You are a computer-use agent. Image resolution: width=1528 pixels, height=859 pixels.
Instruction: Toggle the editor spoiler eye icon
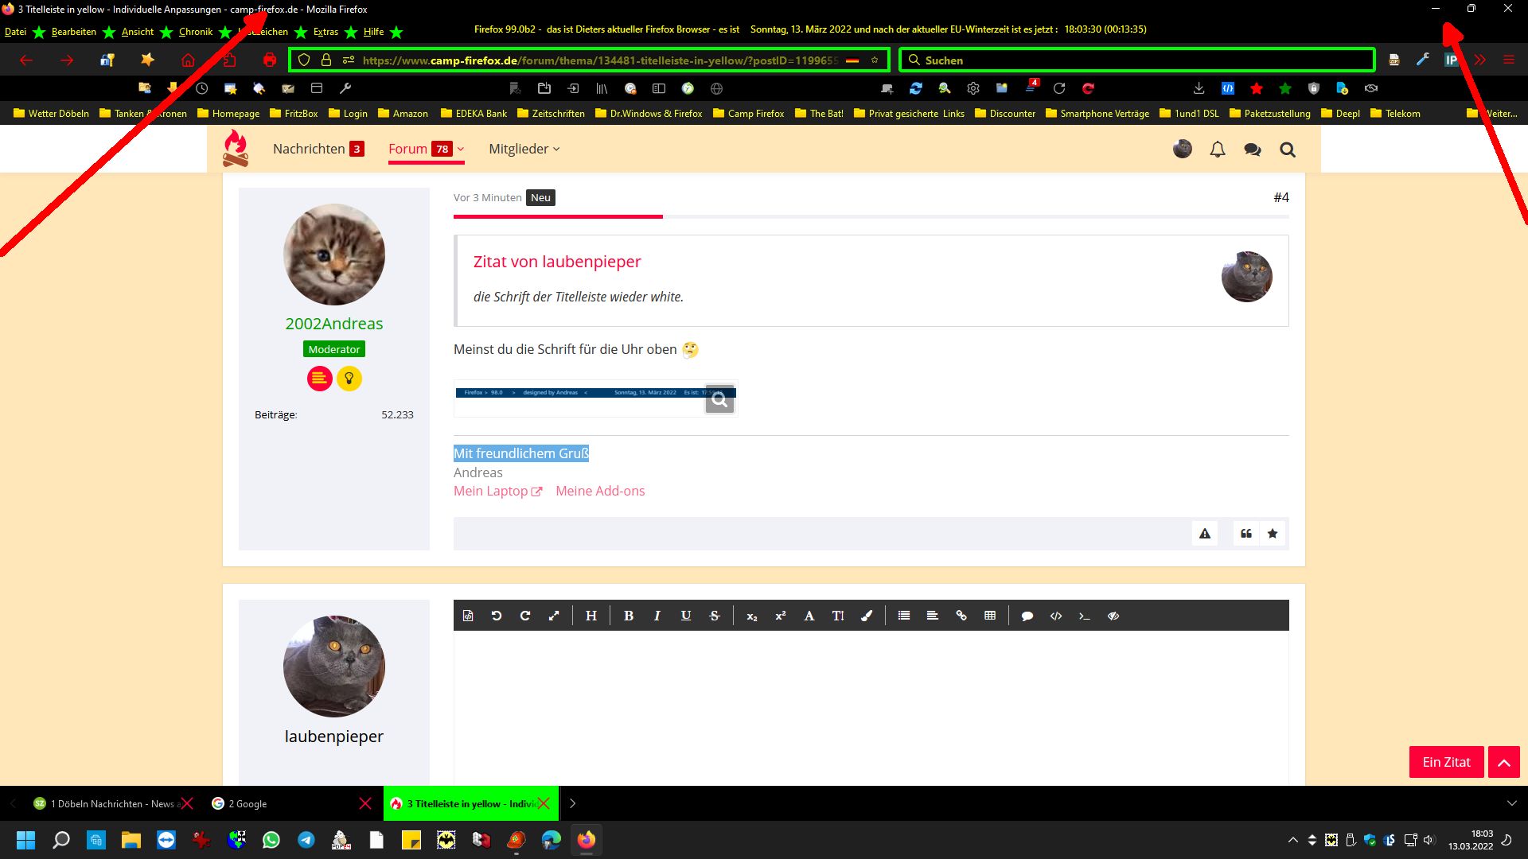click(x=1113, y=616)
